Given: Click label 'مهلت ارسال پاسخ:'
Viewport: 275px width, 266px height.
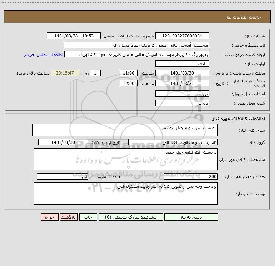Looking at the screenshot, I should click(x=247, y=73).
